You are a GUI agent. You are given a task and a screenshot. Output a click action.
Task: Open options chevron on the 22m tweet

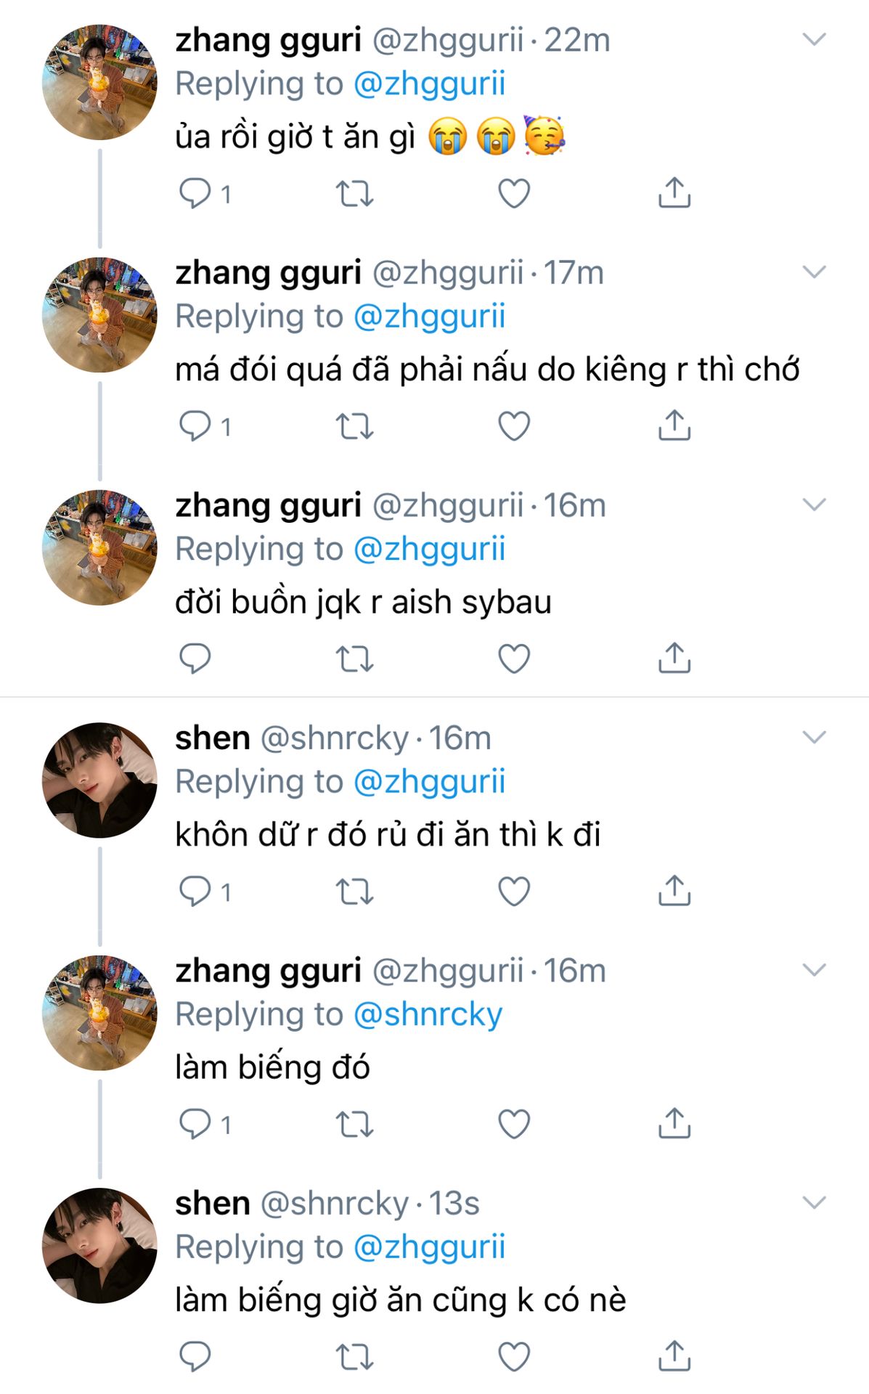814,40
